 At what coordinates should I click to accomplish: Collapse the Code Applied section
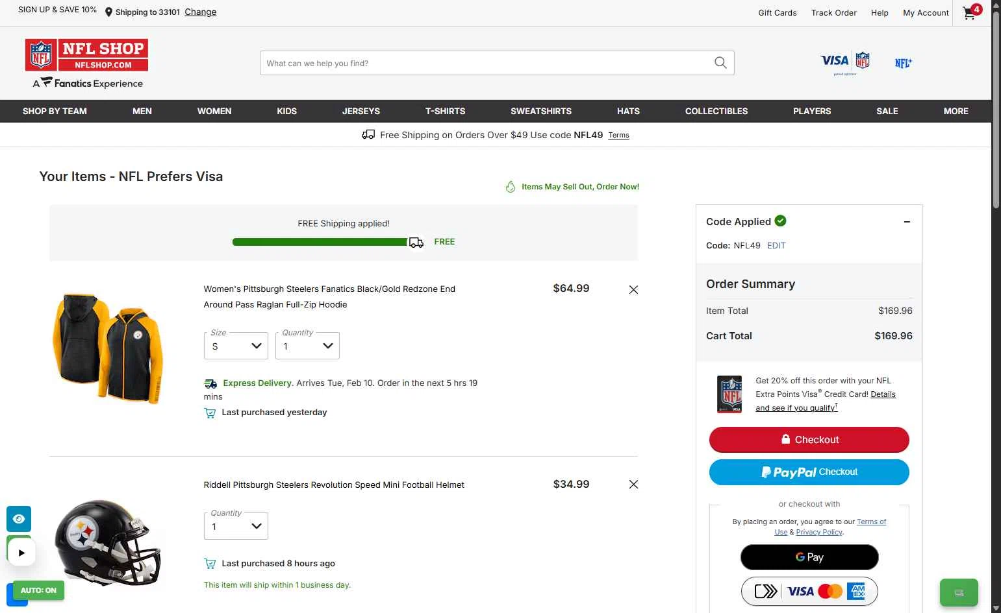(907, 222)
